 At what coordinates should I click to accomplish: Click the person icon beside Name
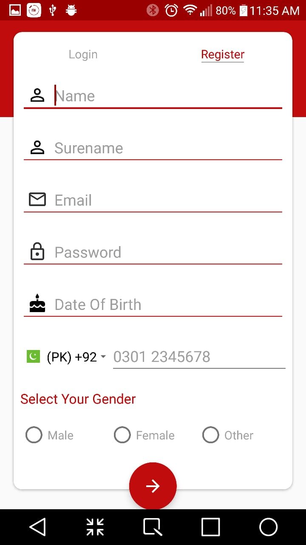[x=37, y=95]
